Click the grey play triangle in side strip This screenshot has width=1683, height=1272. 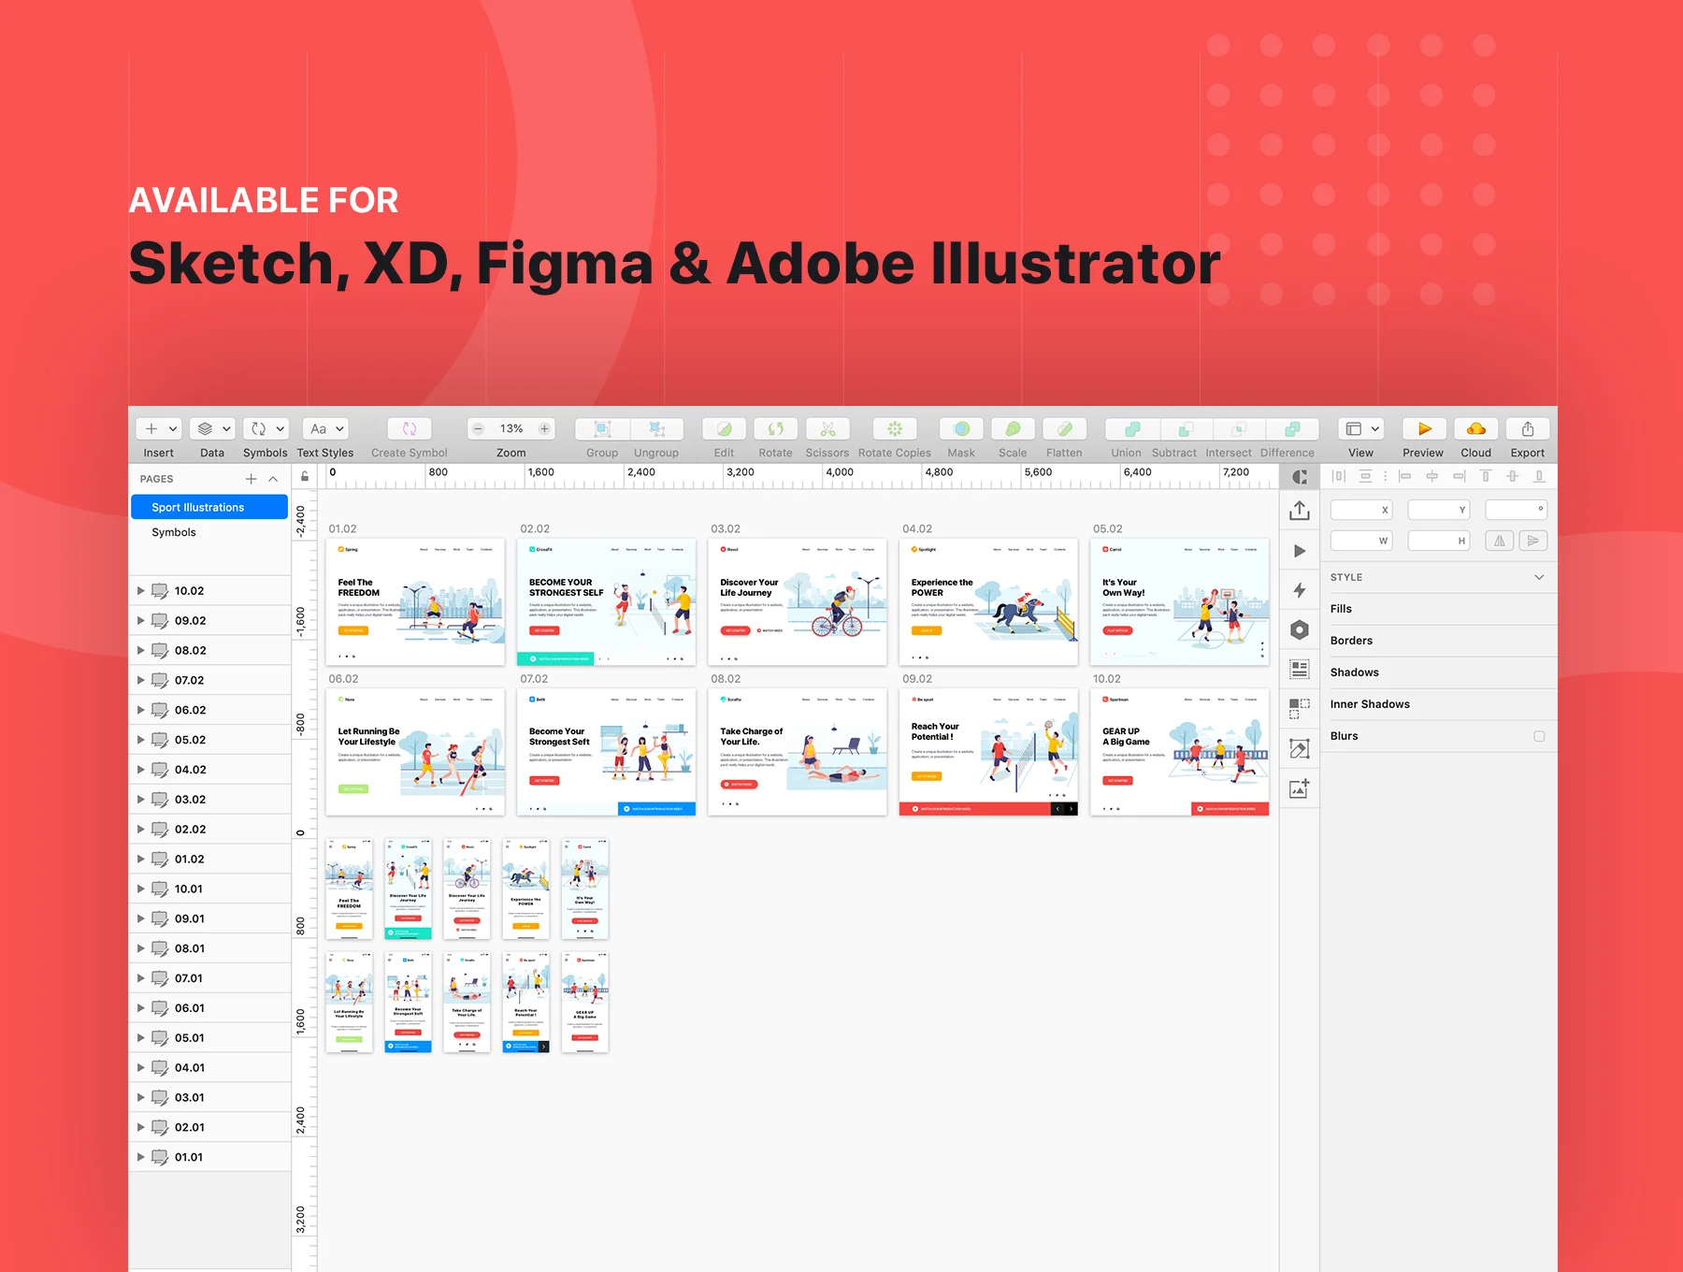pos(1300,551)
